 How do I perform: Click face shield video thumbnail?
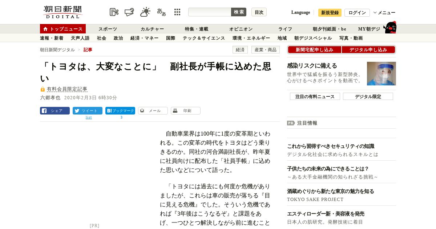point(381,73)
